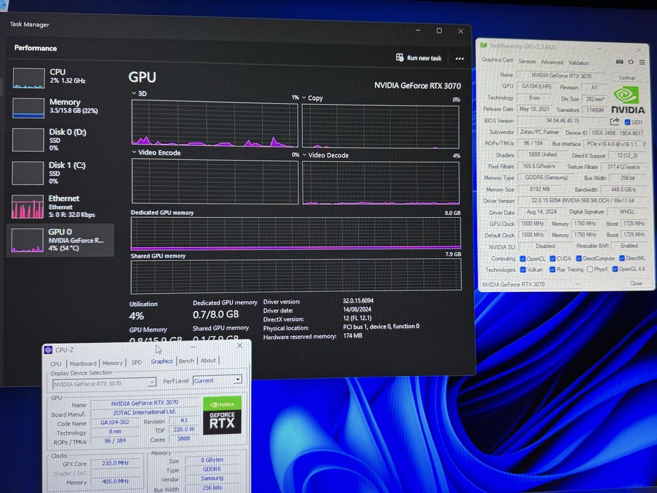Image resolution: width=657 pixels, height=493 pixels.
Task: Click the Shared GPU memory graph
Action: [x=296, y=276]
